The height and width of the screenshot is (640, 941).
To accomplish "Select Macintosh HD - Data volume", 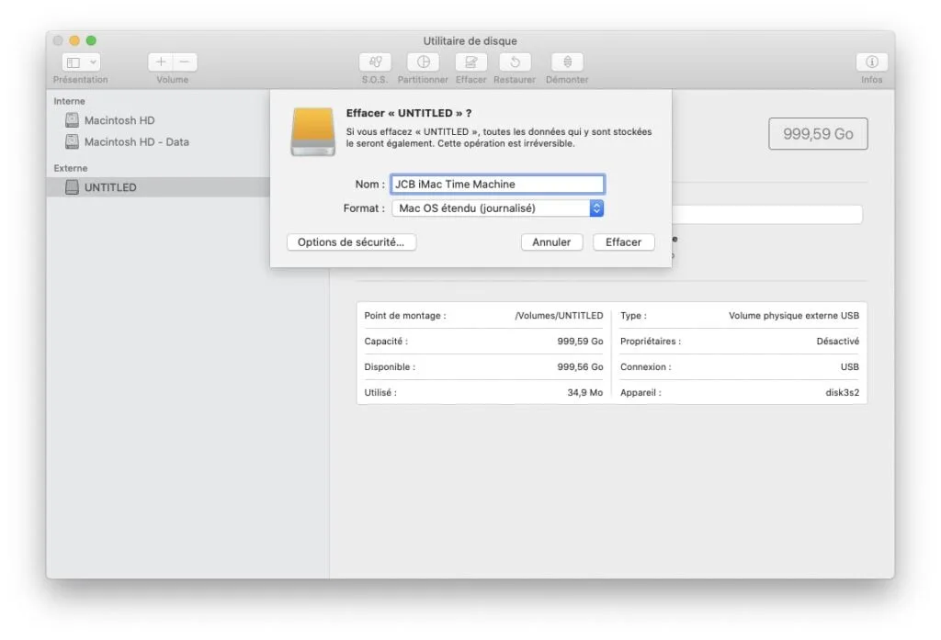I will tap(136, 142).
